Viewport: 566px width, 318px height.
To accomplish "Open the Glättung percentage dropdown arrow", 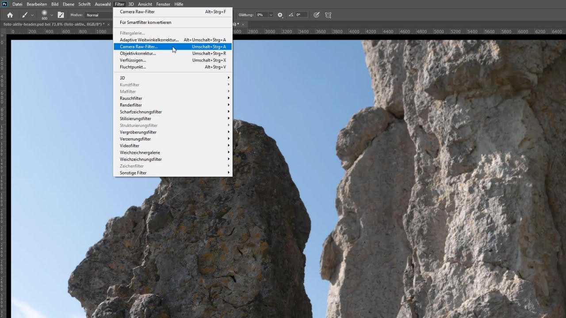I will point(271,15).
